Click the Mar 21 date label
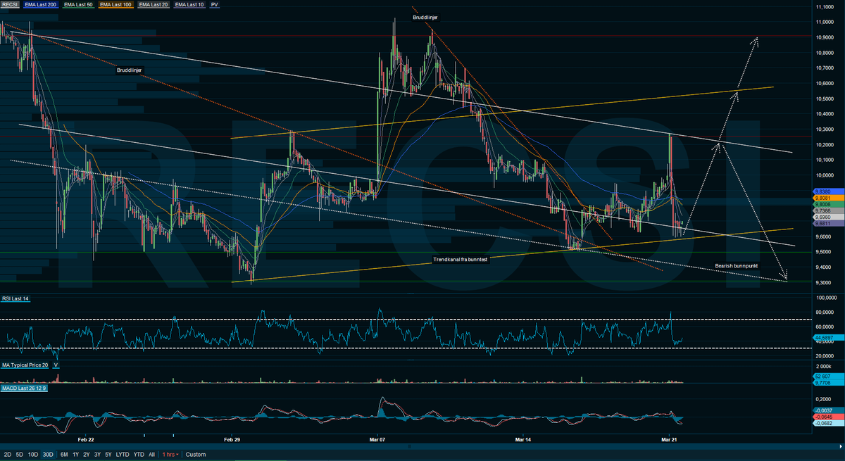Image resolution: width=845 pixels, height=461 pixels. [x=670, y=439]
